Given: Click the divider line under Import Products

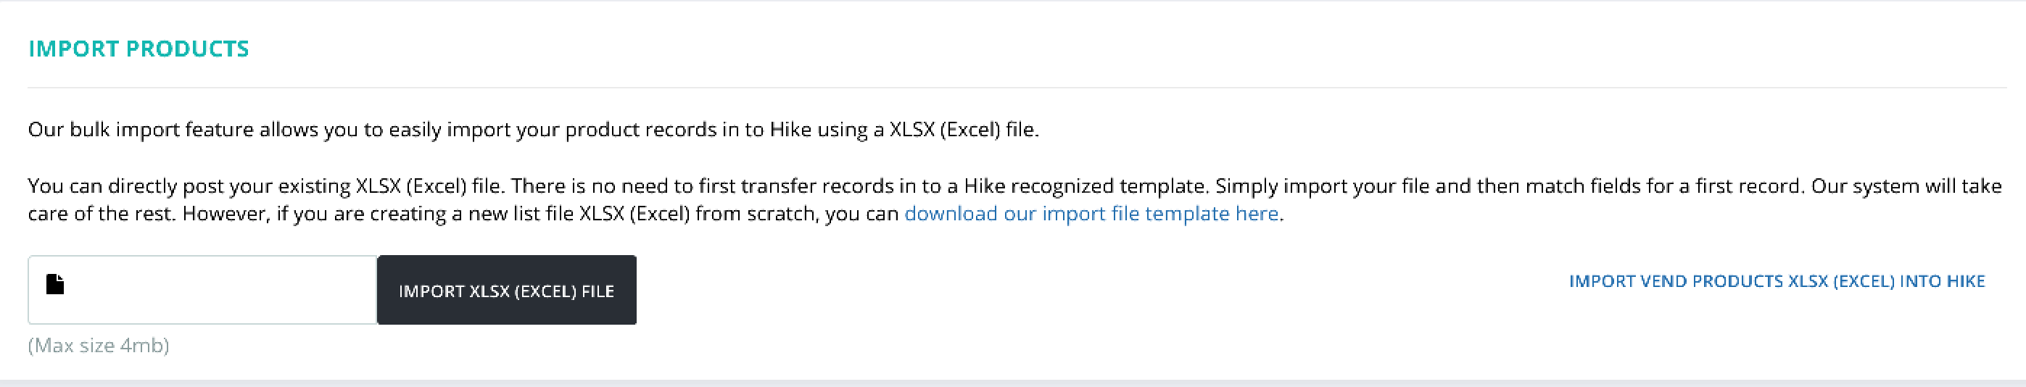Looking at the screenshot, I should (x=1017, y=87).
